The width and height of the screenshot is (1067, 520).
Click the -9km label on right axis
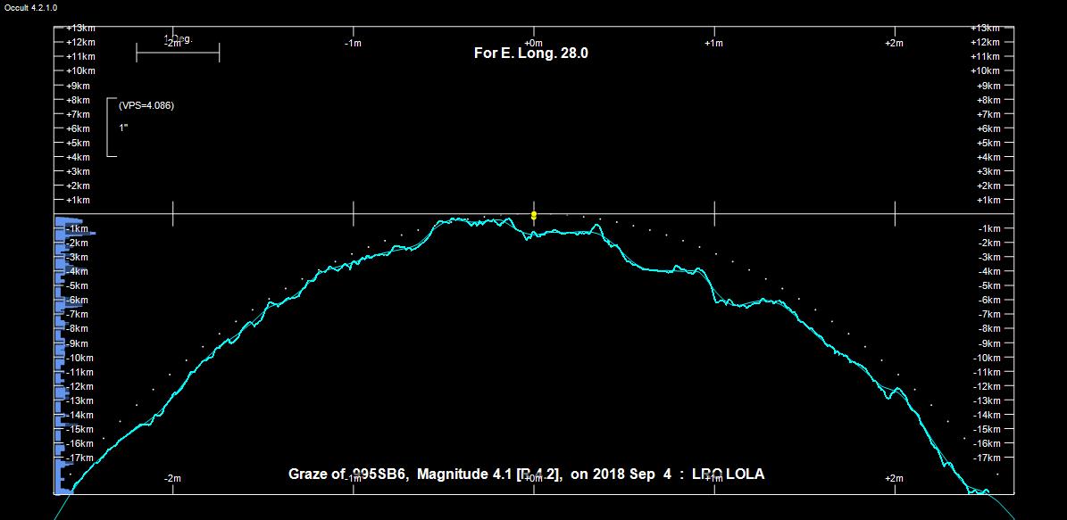pos(987,343)
